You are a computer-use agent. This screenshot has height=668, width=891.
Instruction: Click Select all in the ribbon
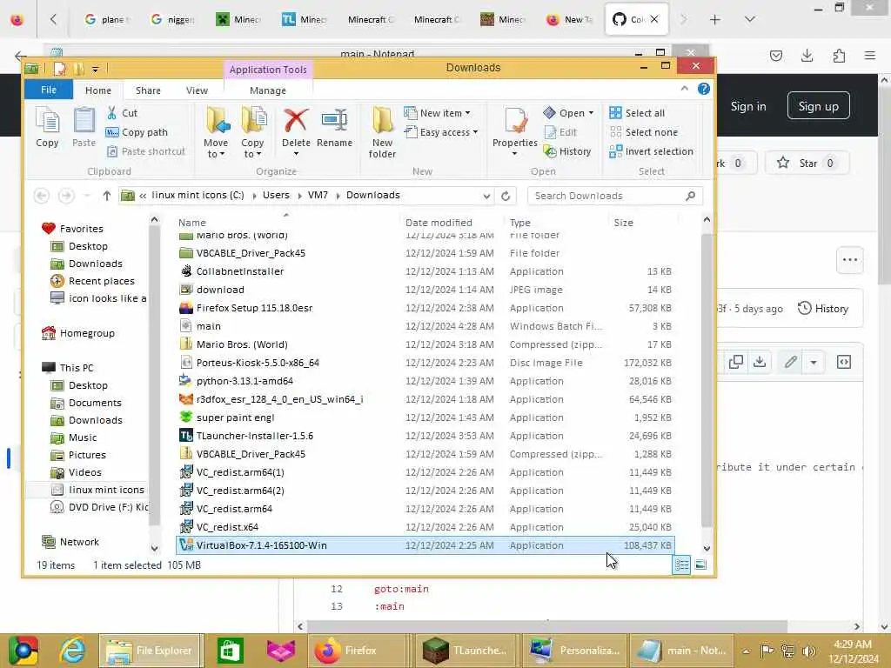pyautogui.click(x=637, y=113)
